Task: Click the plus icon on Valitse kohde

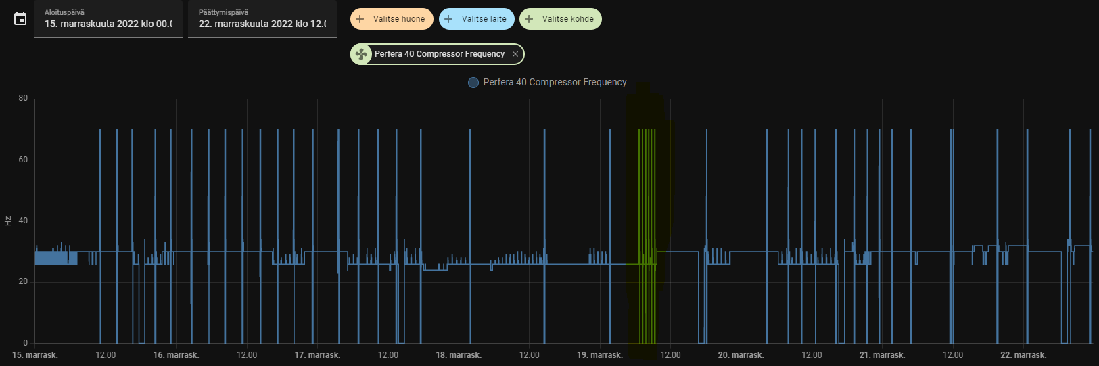Action: 529,19
